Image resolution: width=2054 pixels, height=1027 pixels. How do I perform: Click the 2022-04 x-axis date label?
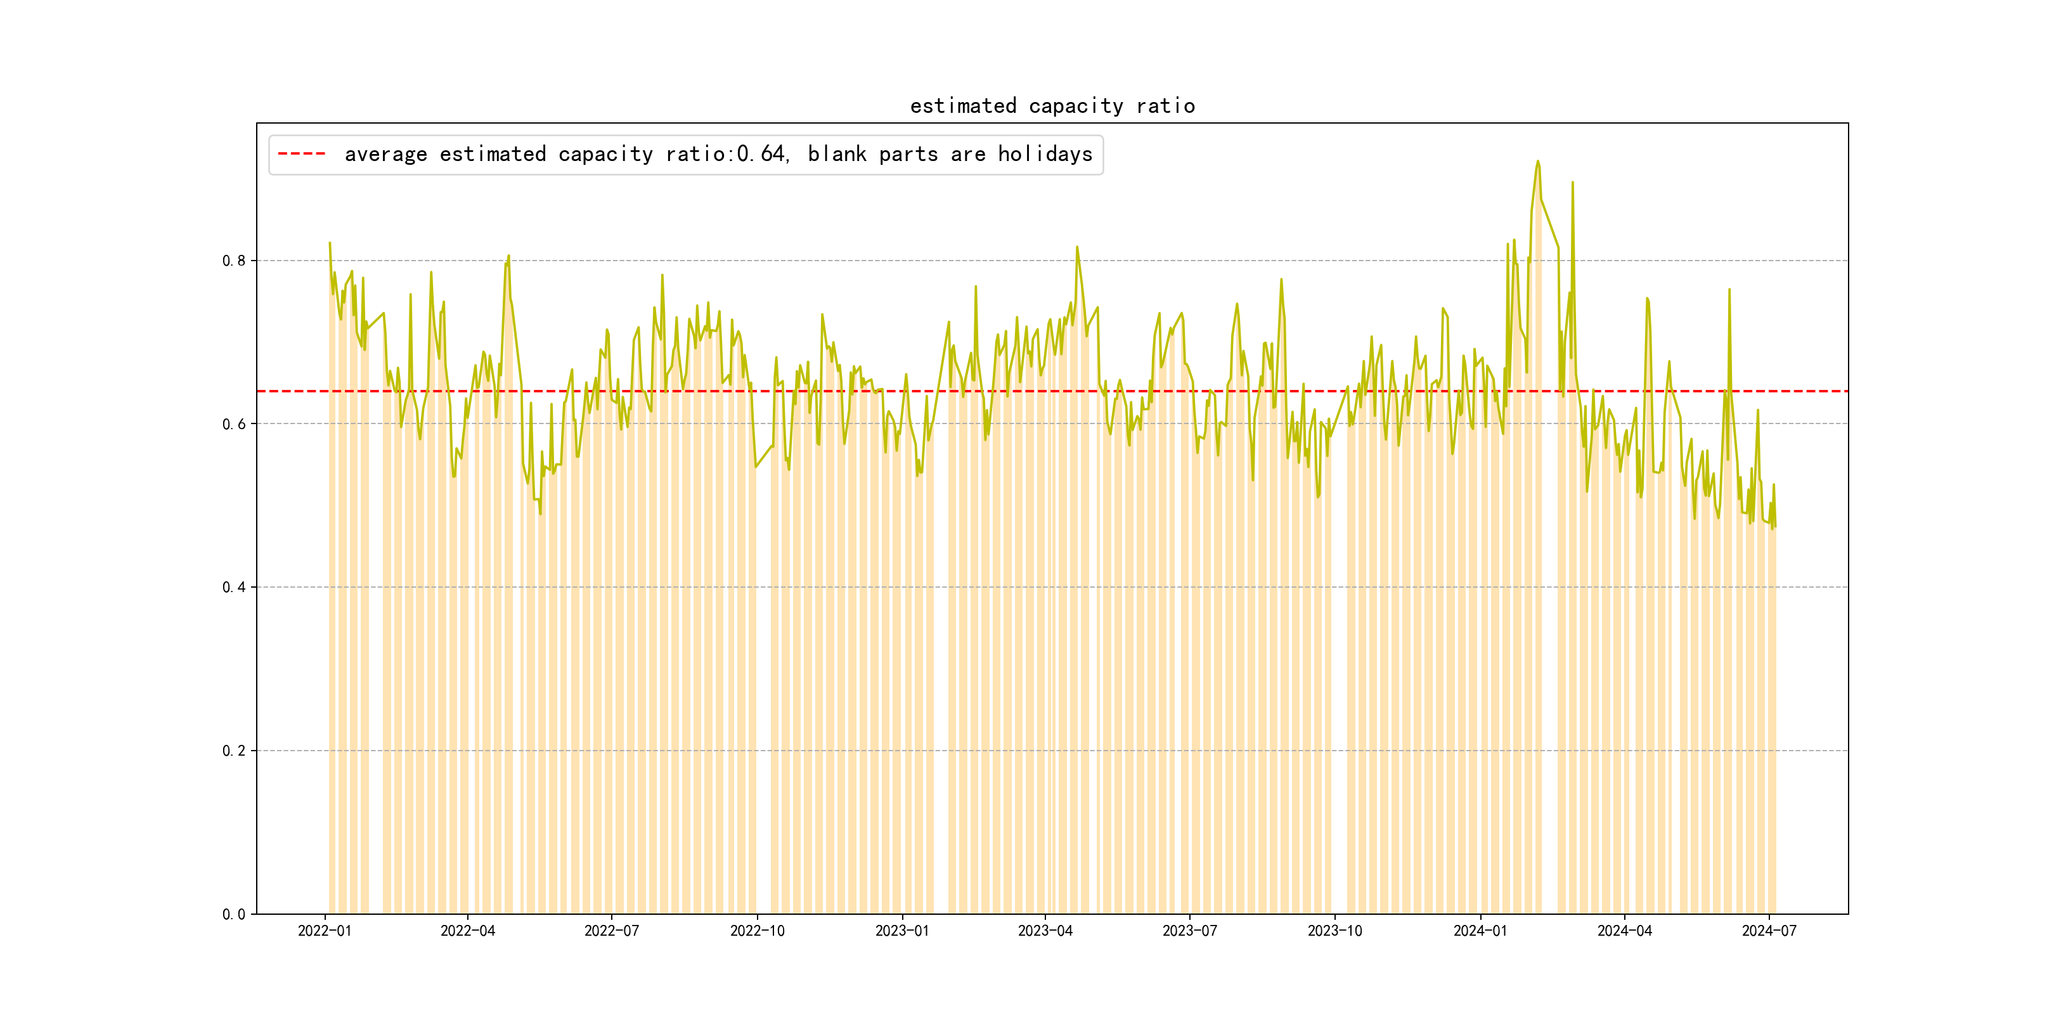coord(467,931)
